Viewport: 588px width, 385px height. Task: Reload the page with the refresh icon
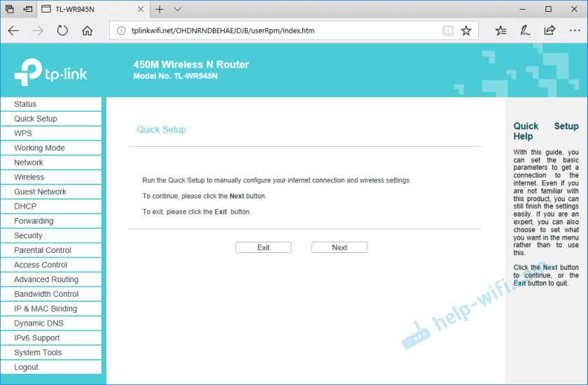click(x=62, y=31)
